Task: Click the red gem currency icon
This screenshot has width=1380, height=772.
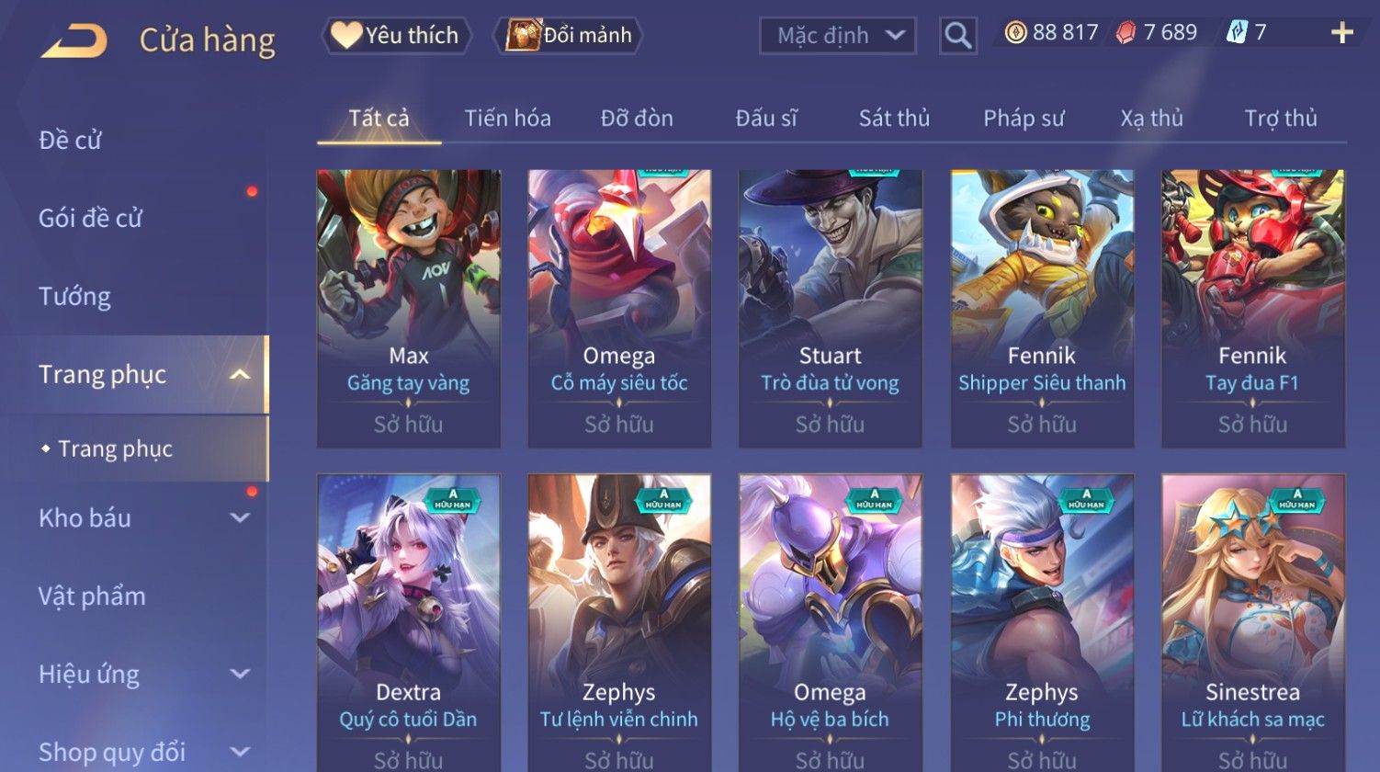Action: pos(1125,33)
